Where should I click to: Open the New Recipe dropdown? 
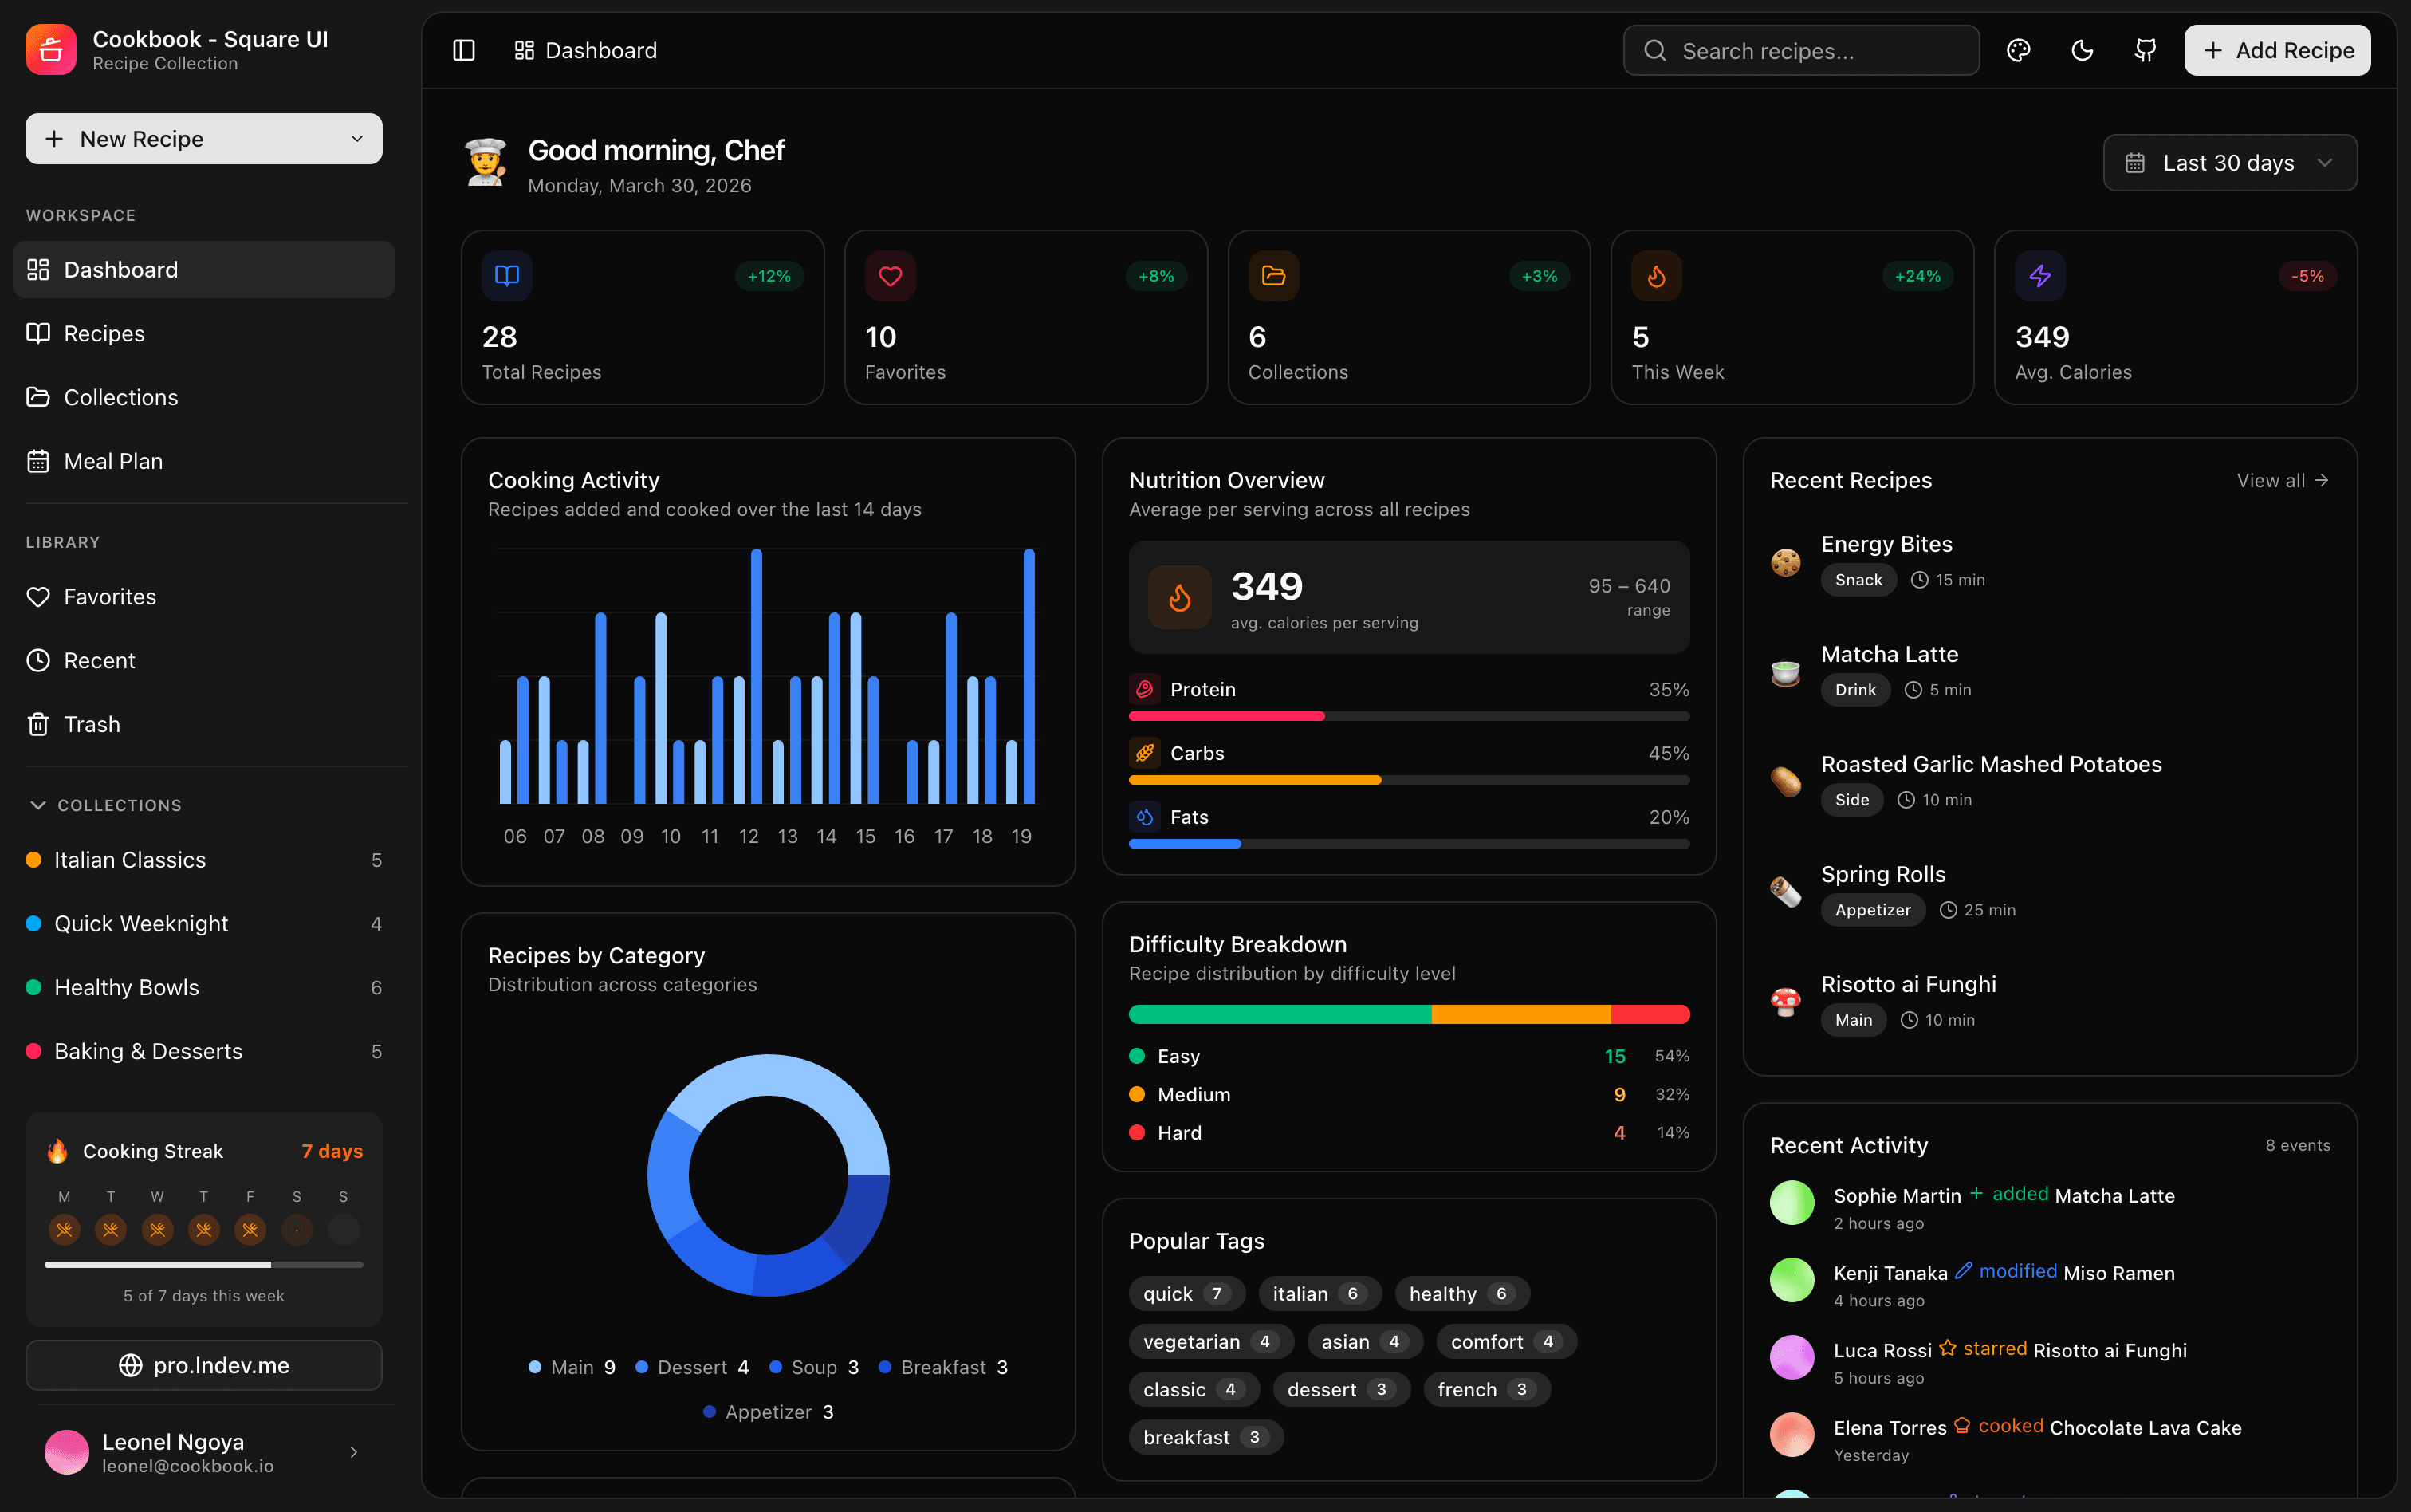click(357, 139)
